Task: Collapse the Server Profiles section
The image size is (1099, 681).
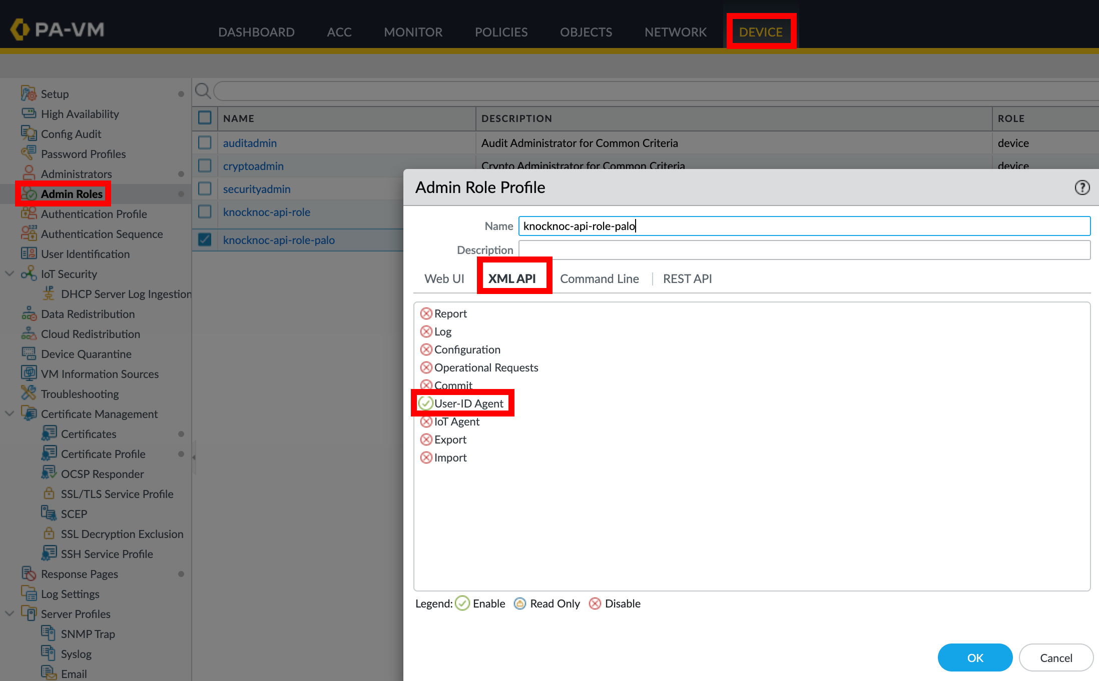Action: 10,613
